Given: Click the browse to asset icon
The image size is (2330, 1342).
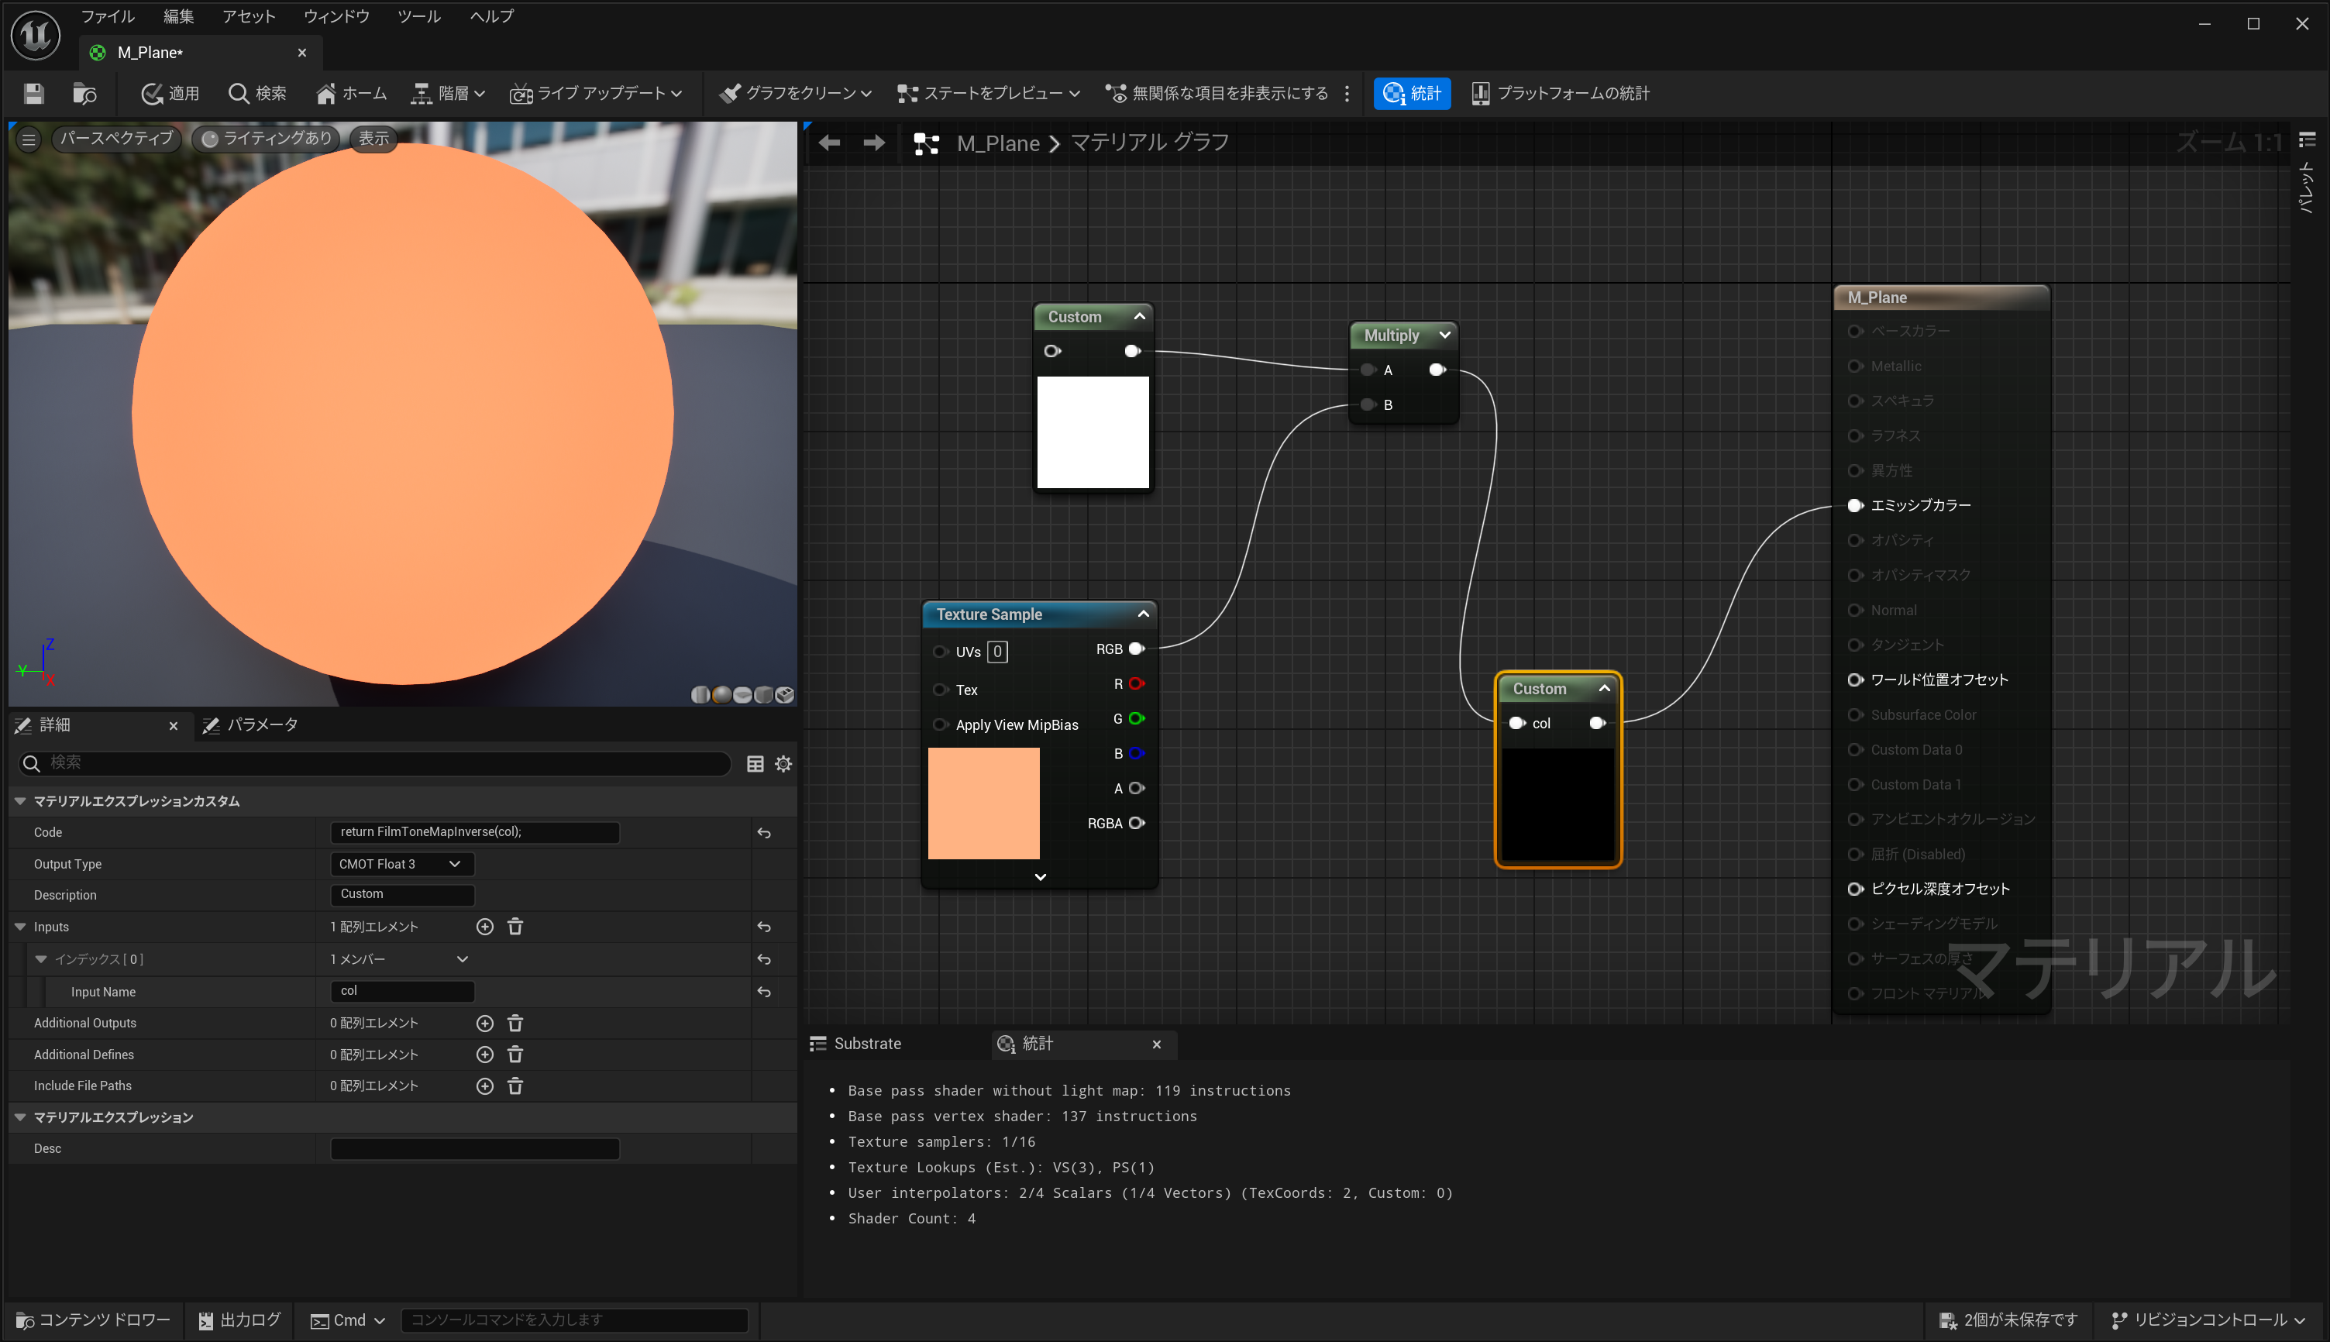Looking at the screenshot, I should pyautogui.click(x=84, y=93).
